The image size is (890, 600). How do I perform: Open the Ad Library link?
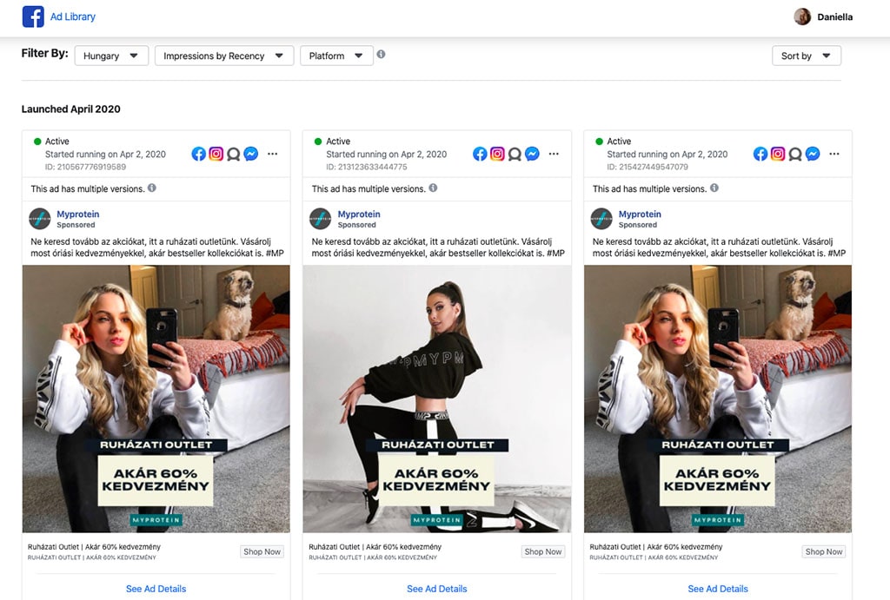pyautogui.click(x=73, y=17)
